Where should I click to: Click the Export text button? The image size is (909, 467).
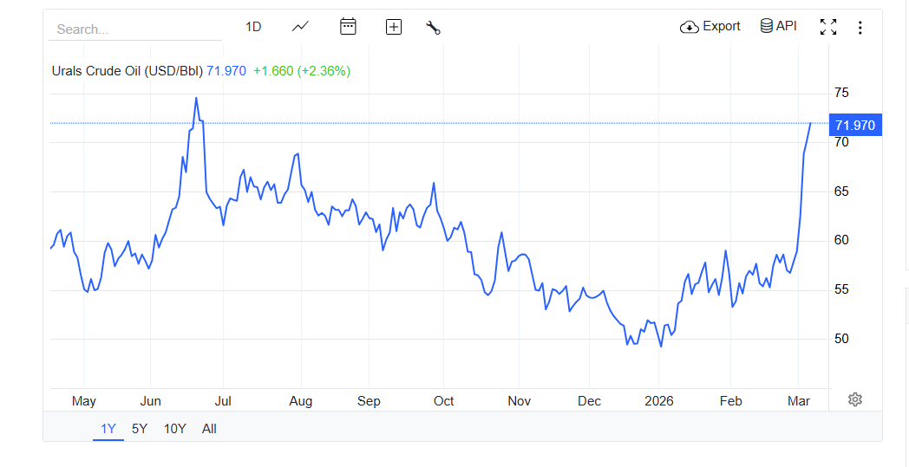coord(722,26)
